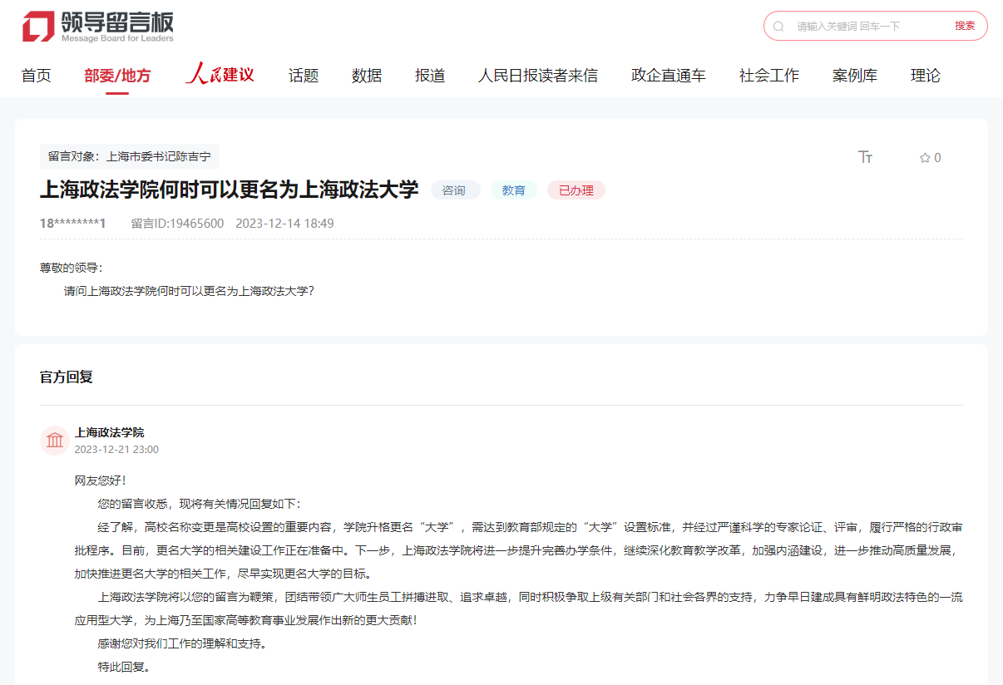This screenshot has height=685, width=1003.
Task: Click the 上海政法学院 institution avatar icon
Action: [x=55, y=441]
